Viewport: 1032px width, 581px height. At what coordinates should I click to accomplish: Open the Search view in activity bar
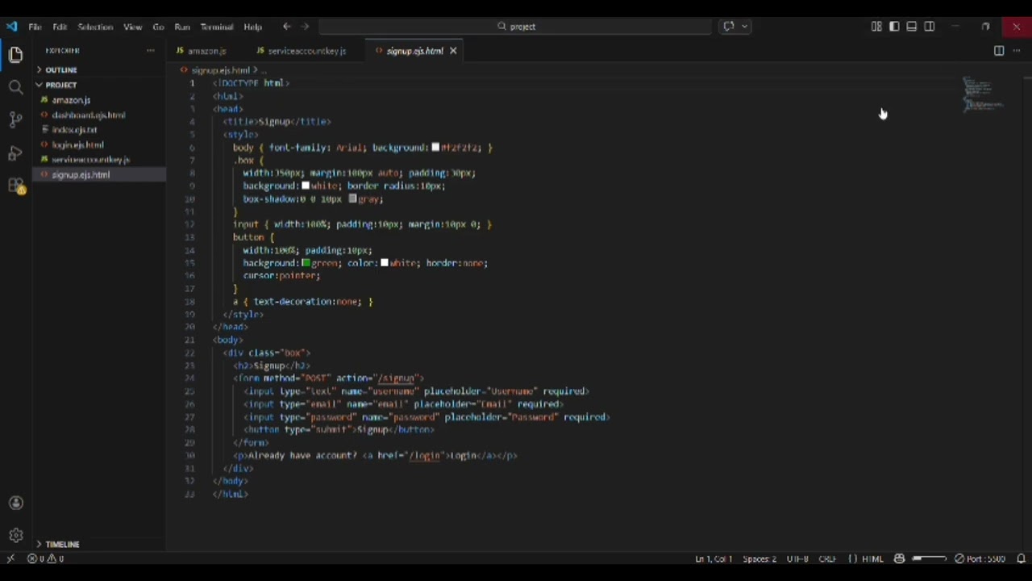(15, 87)
